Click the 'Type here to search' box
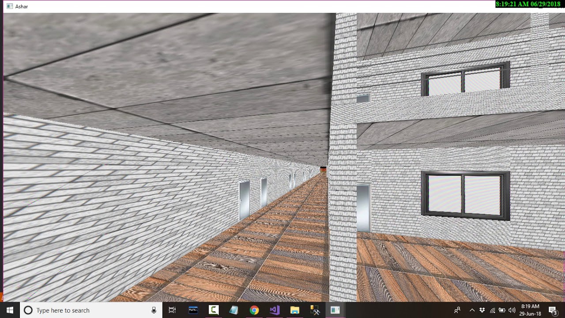Screen dimensions: 565x318 click(x=90, y=310)
